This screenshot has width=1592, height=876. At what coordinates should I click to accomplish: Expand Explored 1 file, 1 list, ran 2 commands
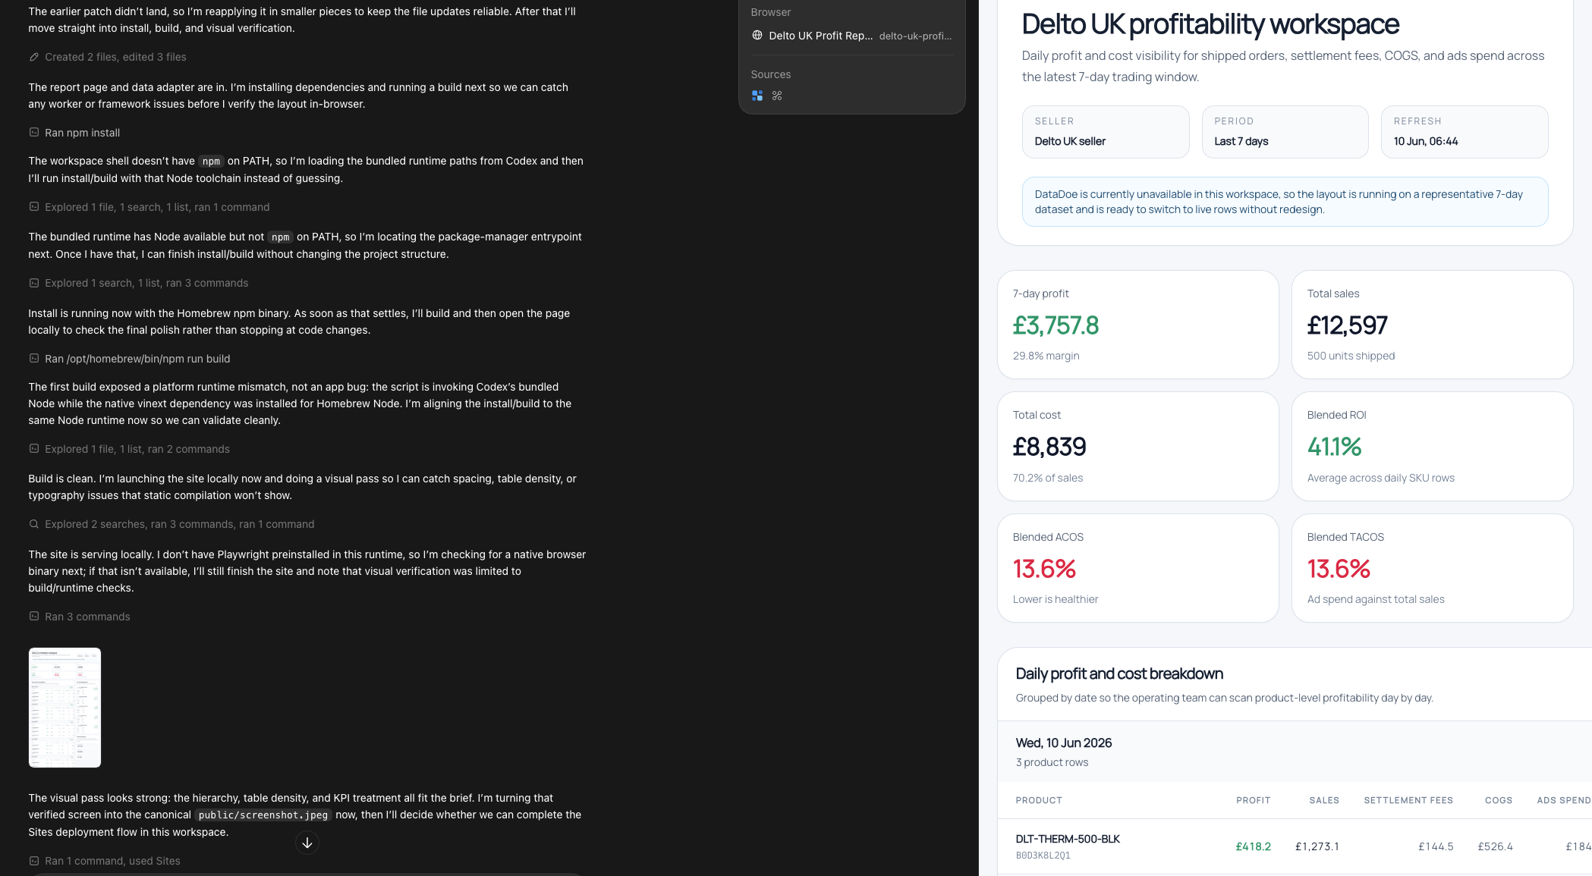pyautogui.click(x=137, y=449)
